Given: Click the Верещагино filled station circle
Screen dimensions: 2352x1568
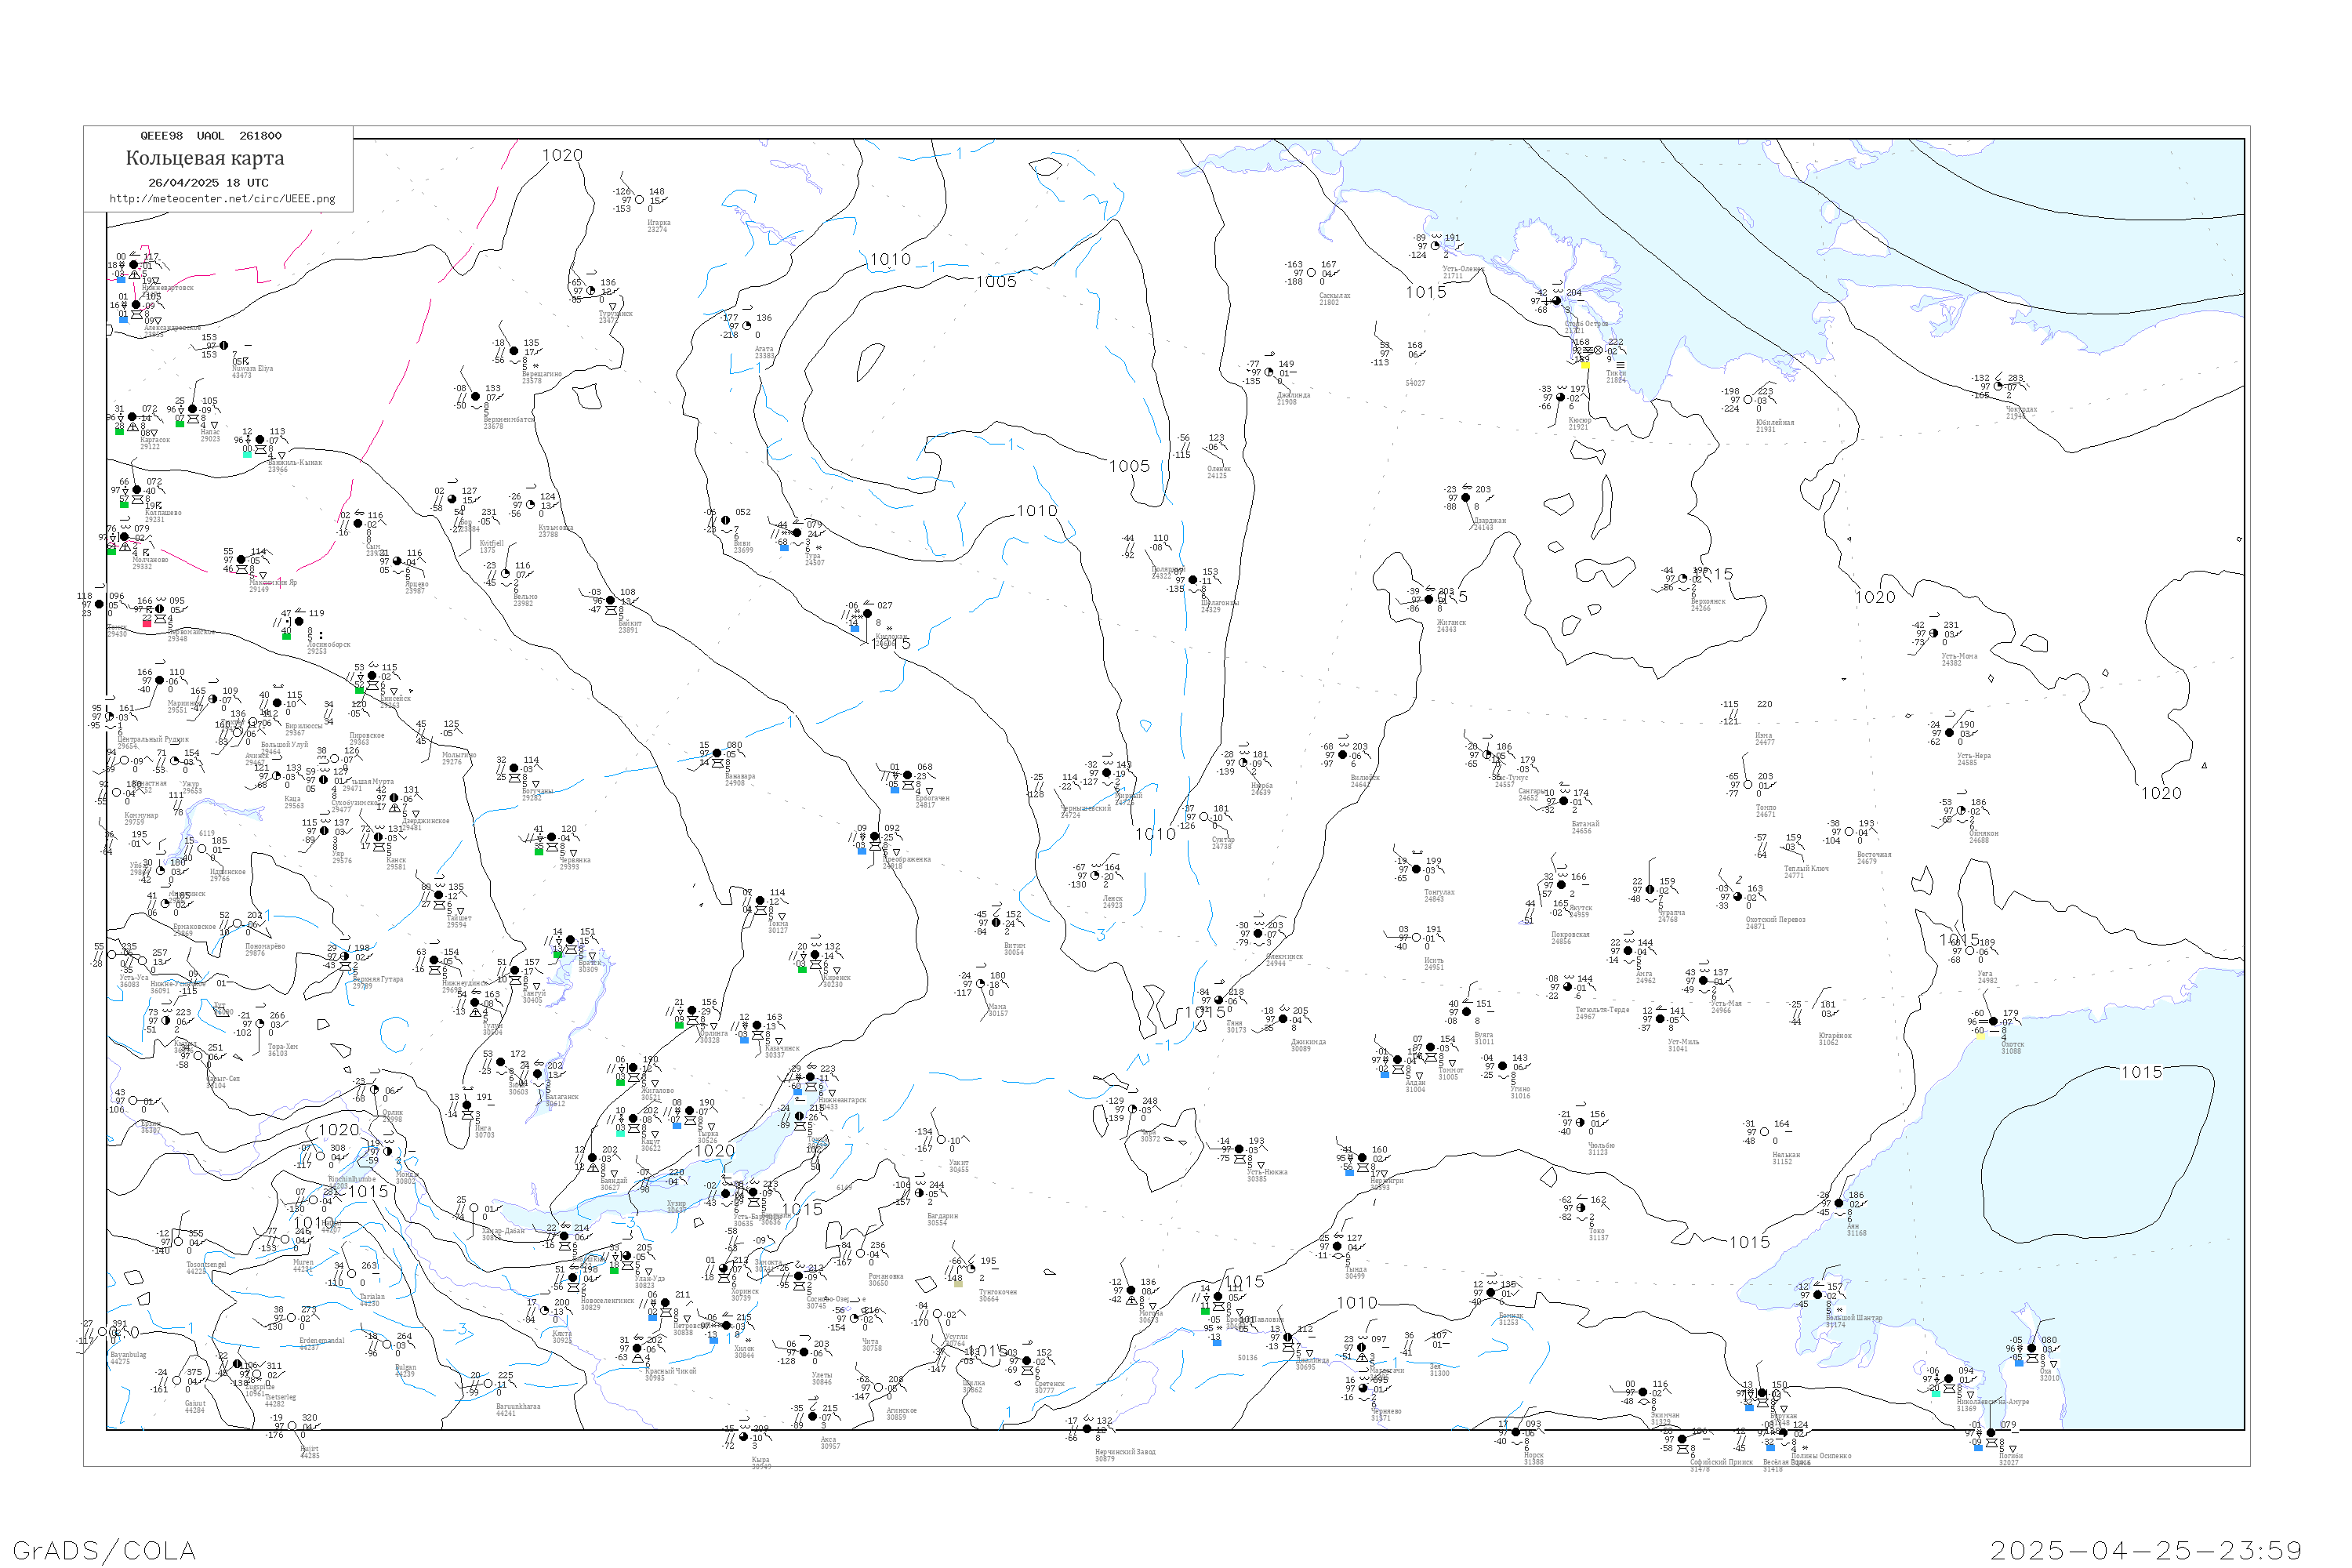Looking at the screenshot, I should [514, 351].
